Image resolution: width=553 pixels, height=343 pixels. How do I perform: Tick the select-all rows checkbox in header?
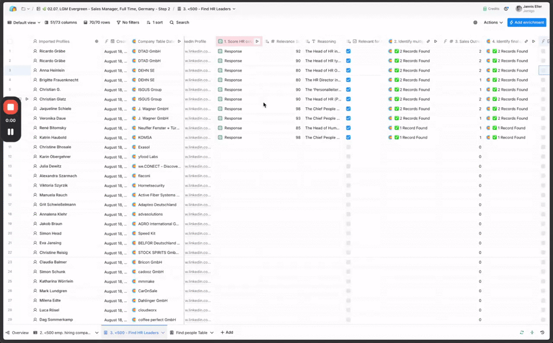[10, 42]
